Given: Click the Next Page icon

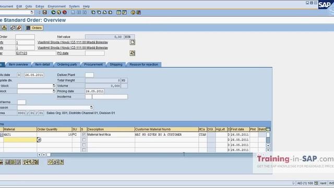Looking at the screenshot, I should [x=104, y=13].
